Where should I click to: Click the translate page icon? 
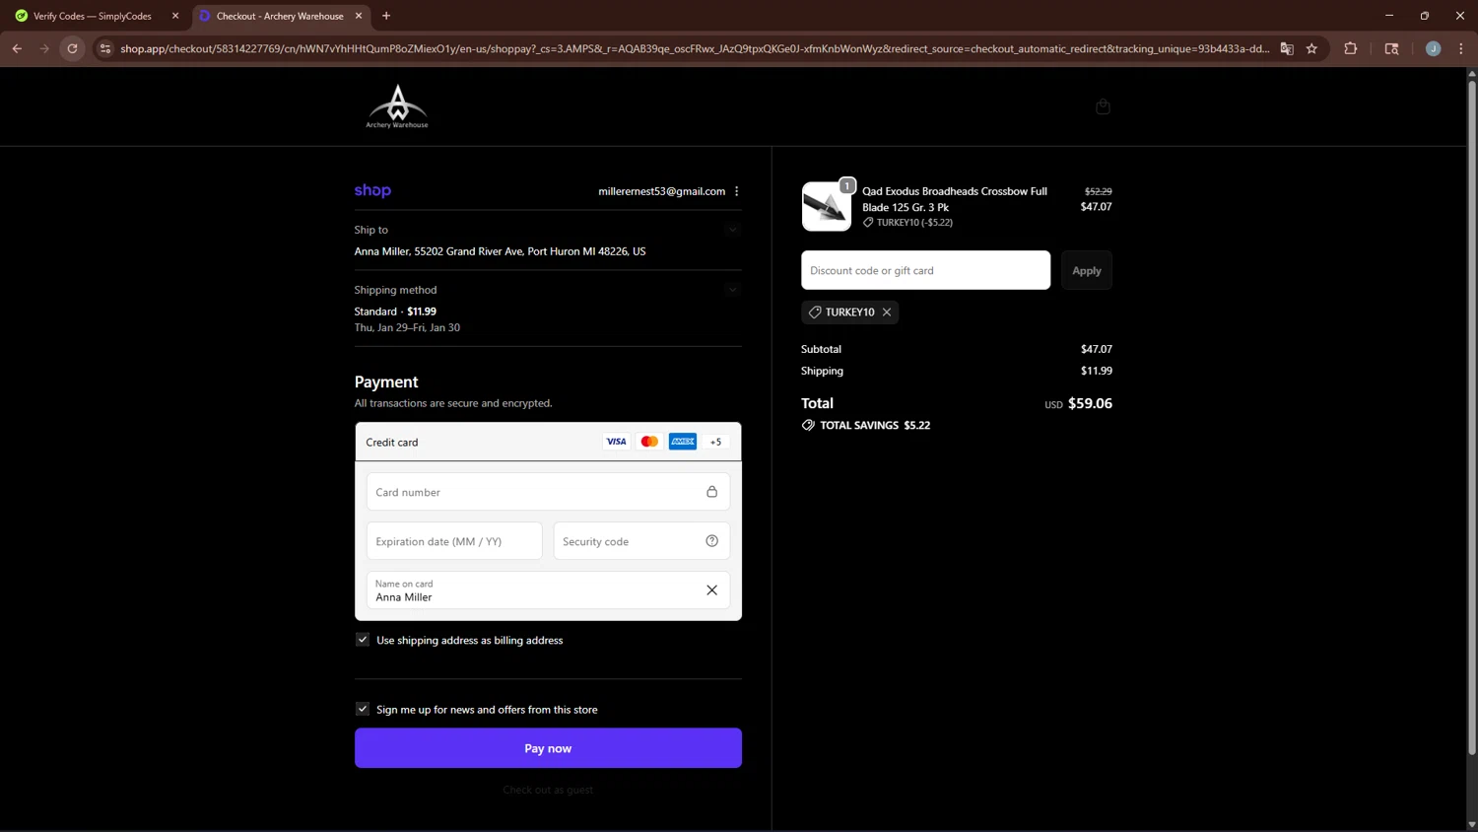click(x=1287, y=48)
